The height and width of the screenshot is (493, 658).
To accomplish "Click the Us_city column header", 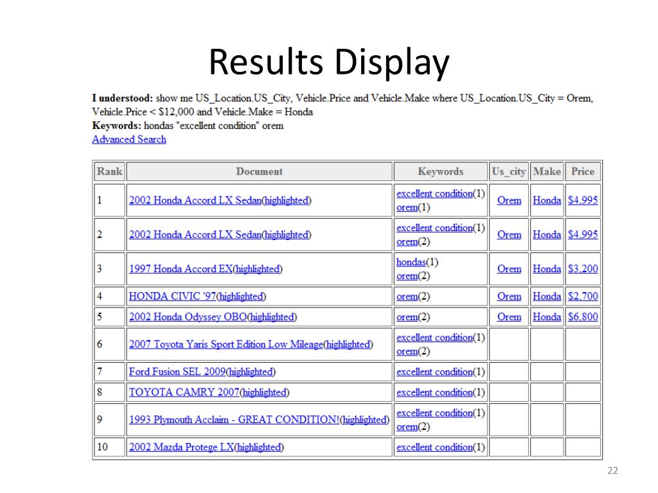I will click(509, 171).
